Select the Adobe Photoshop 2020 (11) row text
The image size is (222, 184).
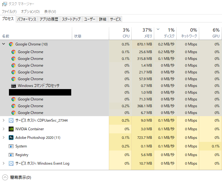tap(38, 138)
